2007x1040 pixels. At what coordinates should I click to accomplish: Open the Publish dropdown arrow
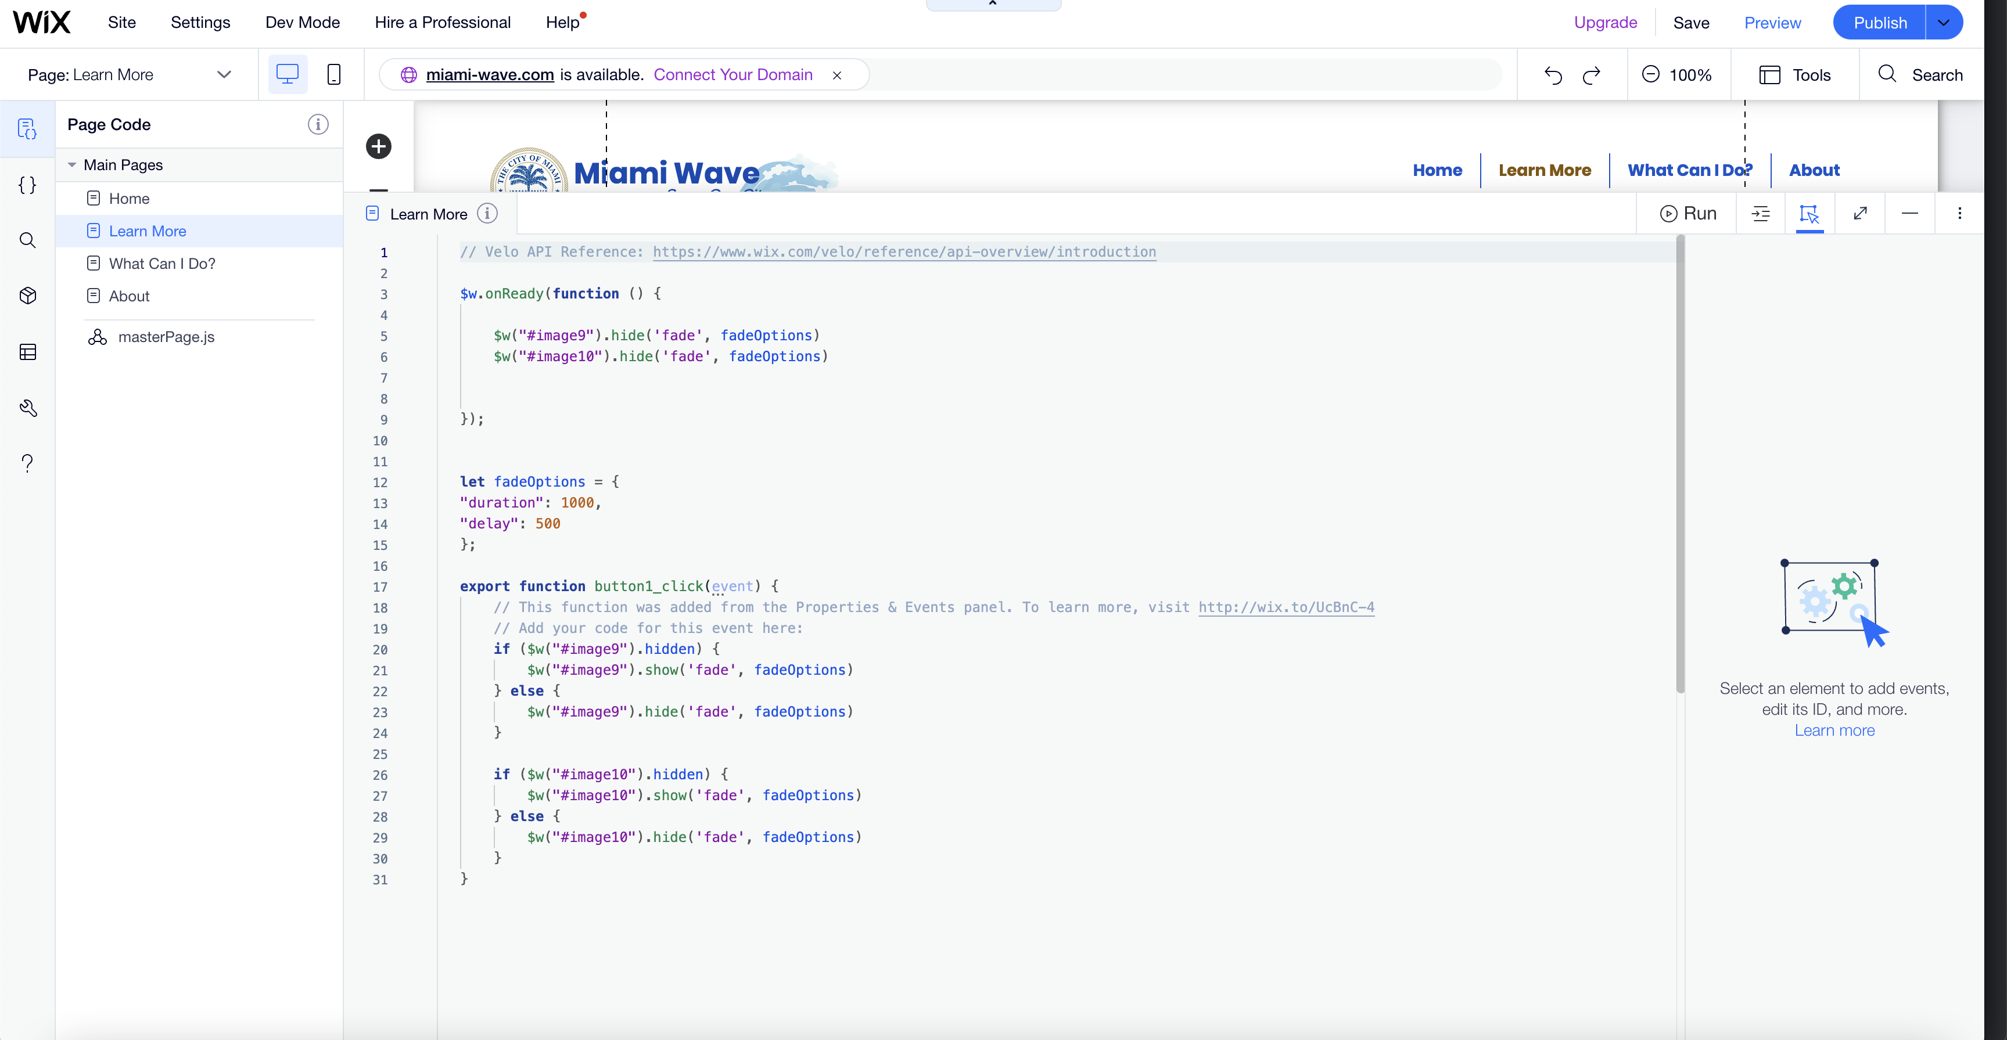pyautogui.click(x=1944, y=23)
